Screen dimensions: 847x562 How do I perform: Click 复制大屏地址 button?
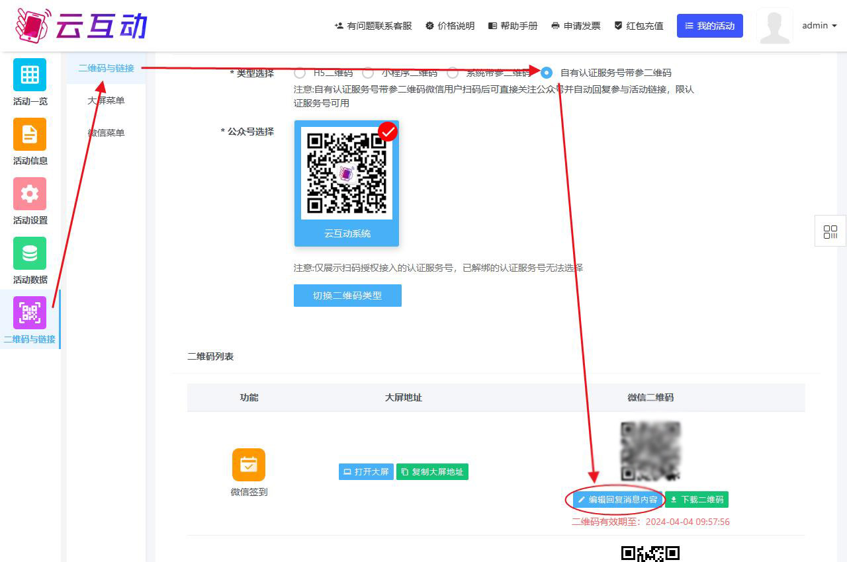(x=432, y=471)
